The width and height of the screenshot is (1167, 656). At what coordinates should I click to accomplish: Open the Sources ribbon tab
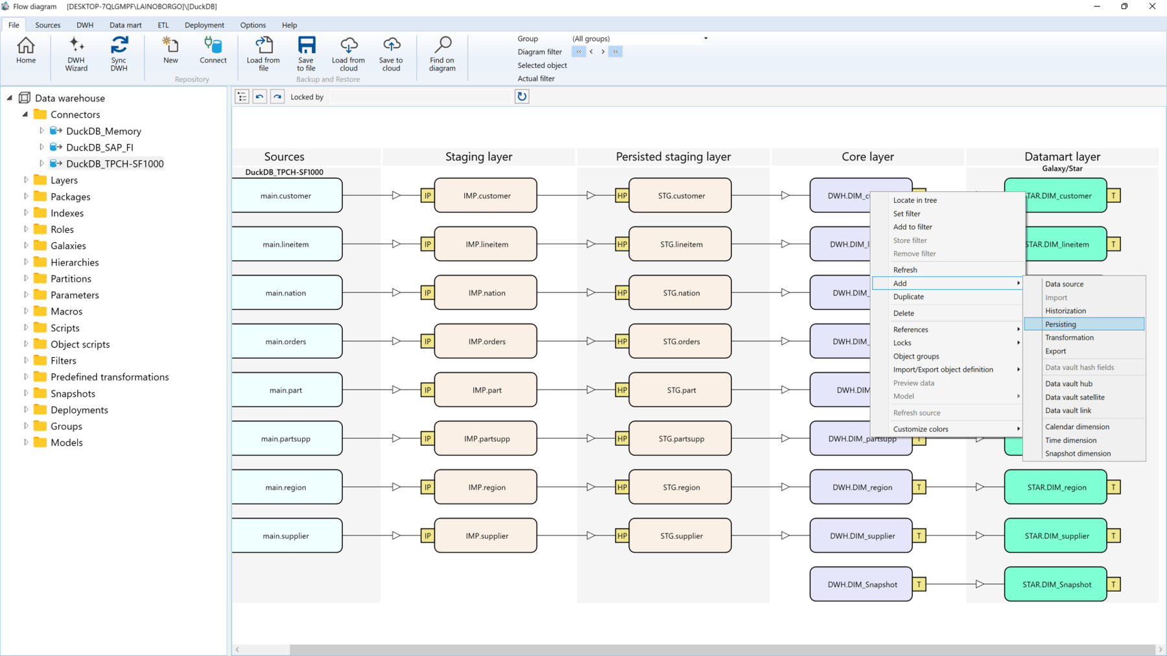tap(48, 25)
